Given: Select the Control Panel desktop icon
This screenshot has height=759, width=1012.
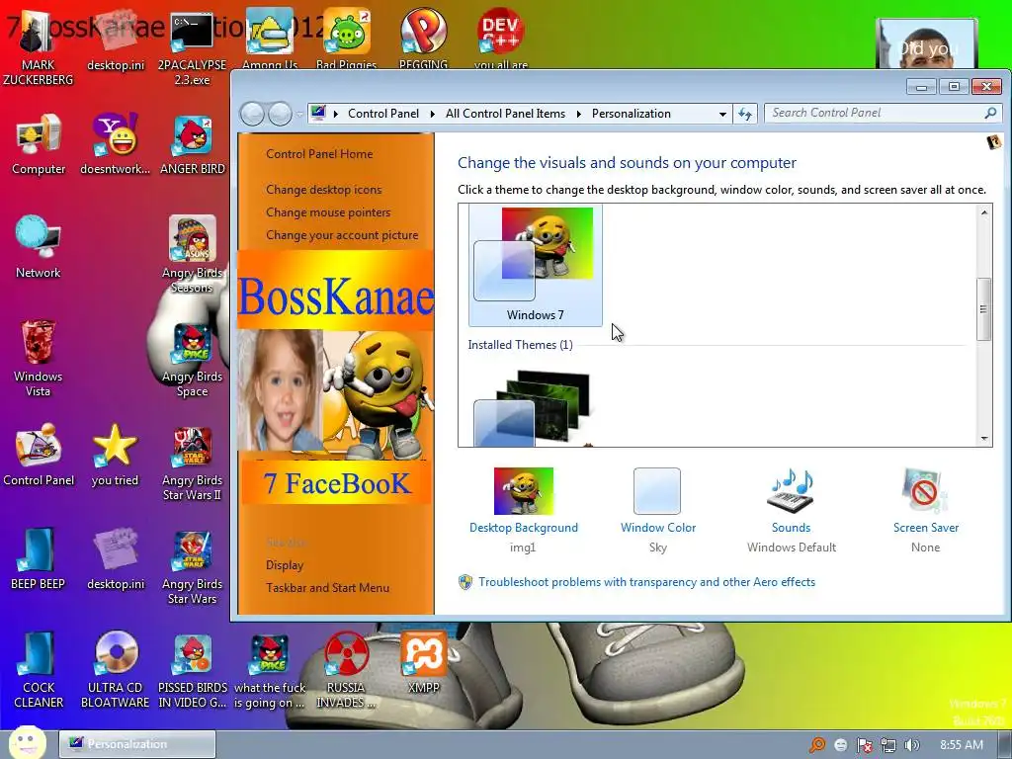Looking at the screenshot, I should 39,455.
